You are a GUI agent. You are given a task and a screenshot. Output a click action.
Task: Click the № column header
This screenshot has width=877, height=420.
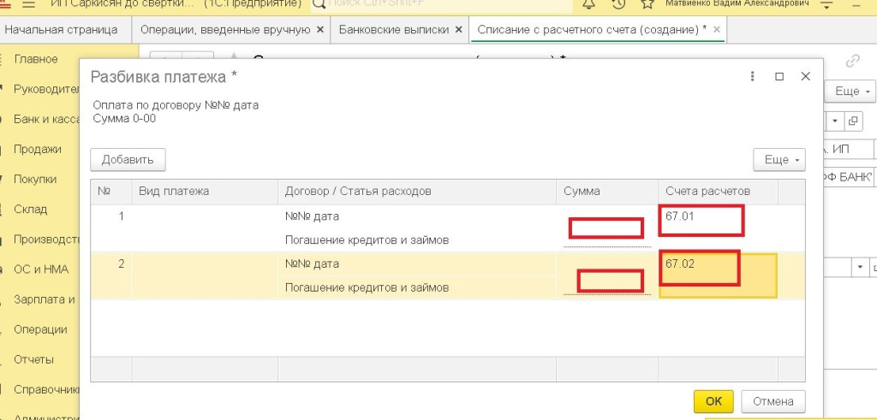coord(110,191)
